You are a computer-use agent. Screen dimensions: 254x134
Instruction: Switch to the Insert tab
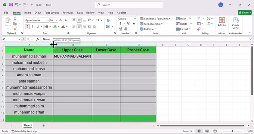tap(27, 13)
